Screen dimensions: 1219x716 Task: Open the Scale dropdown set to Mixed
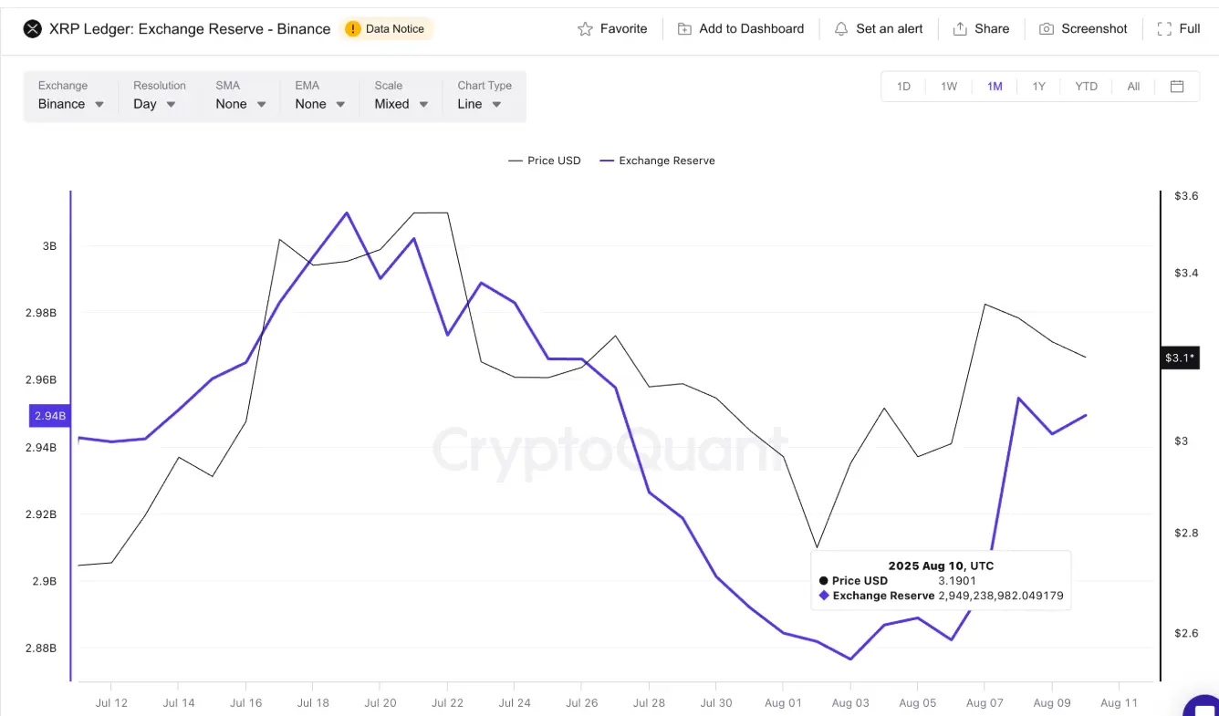pos(401,96)
